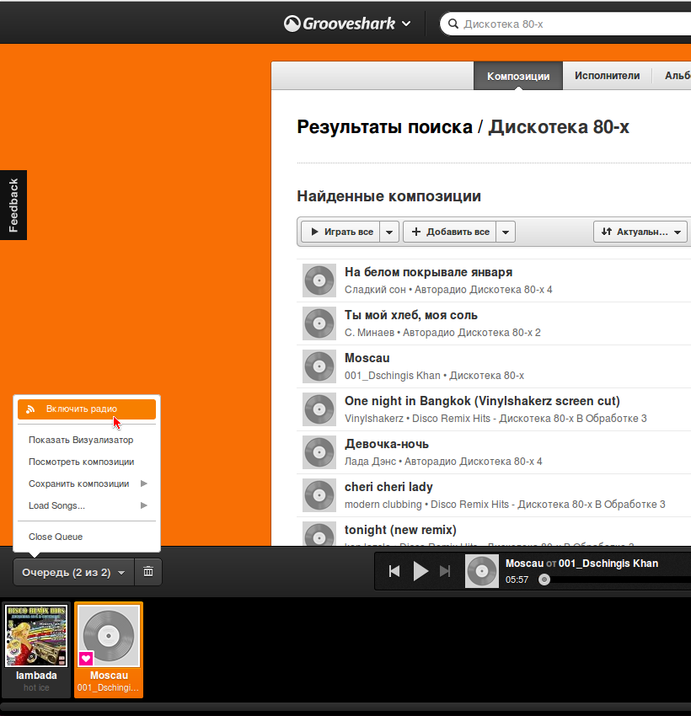Expand the Играть все dropdown arrow
Image resolution: width=691 pixels, height=716 pixels.
389,232
